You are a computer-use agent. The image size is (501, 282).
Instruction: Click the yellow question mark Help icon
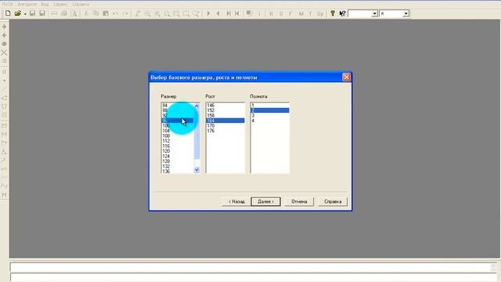(333, 13)
